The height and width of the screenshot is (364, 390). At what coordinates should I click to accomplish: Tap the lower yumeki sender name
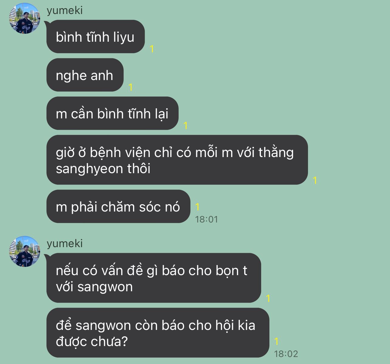65,243
